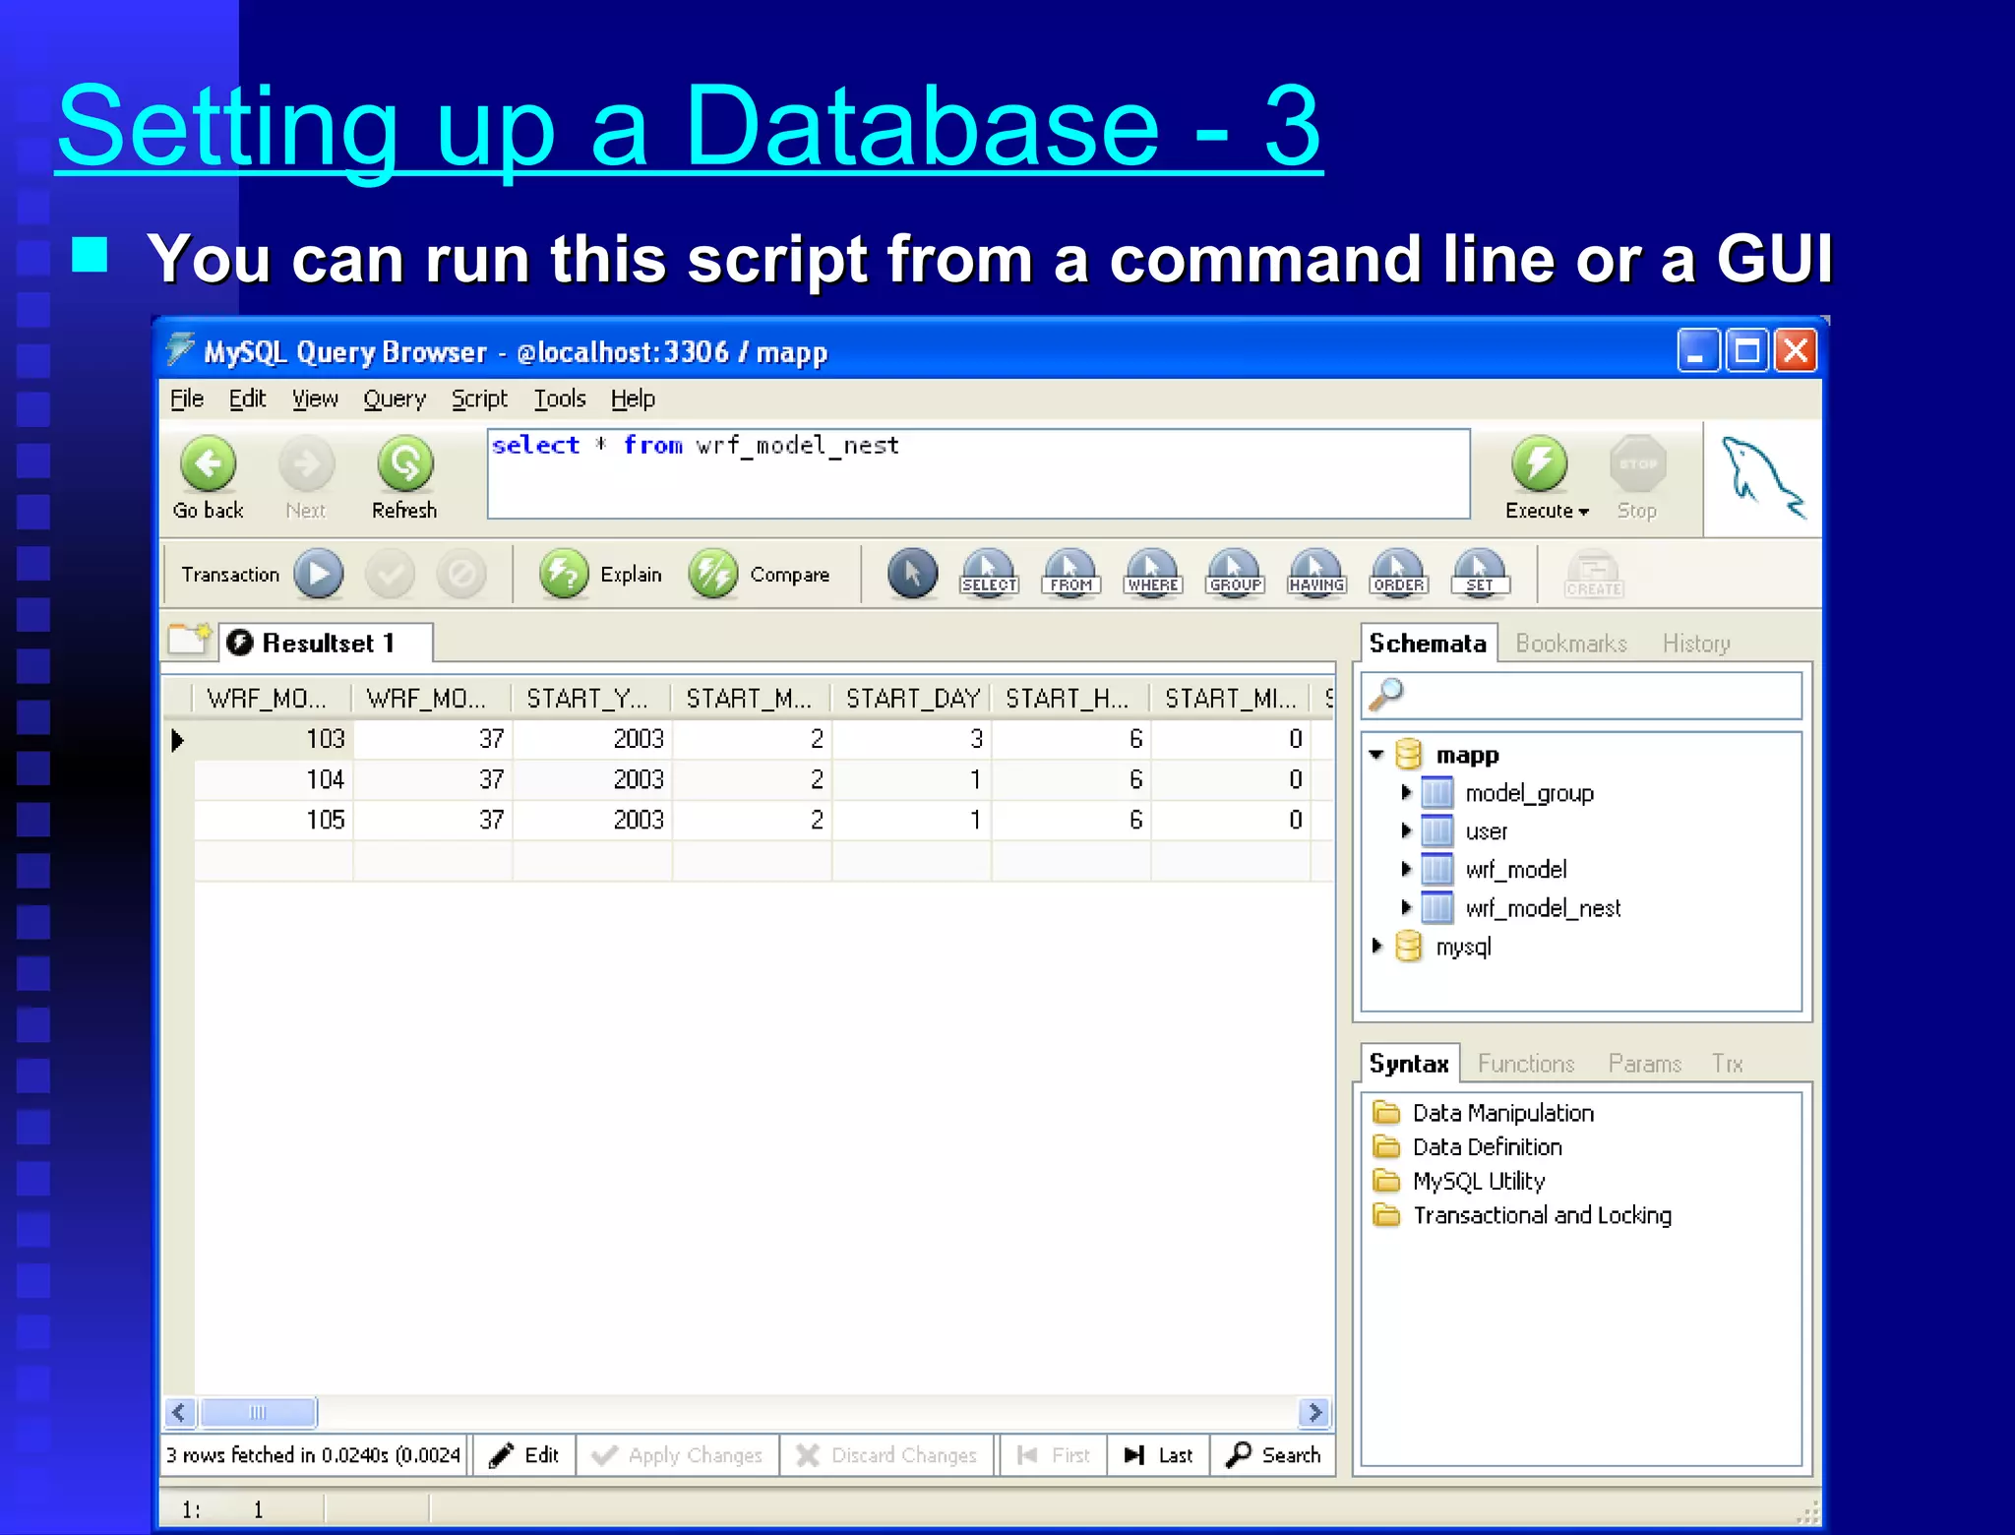
Task: Click the SET clause tool
Action: [x=1480, y=574]
